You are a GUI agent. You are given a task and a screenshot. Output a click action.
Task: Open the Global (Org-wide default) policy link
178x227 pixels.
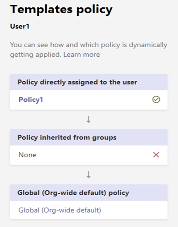tap(60, 210)
